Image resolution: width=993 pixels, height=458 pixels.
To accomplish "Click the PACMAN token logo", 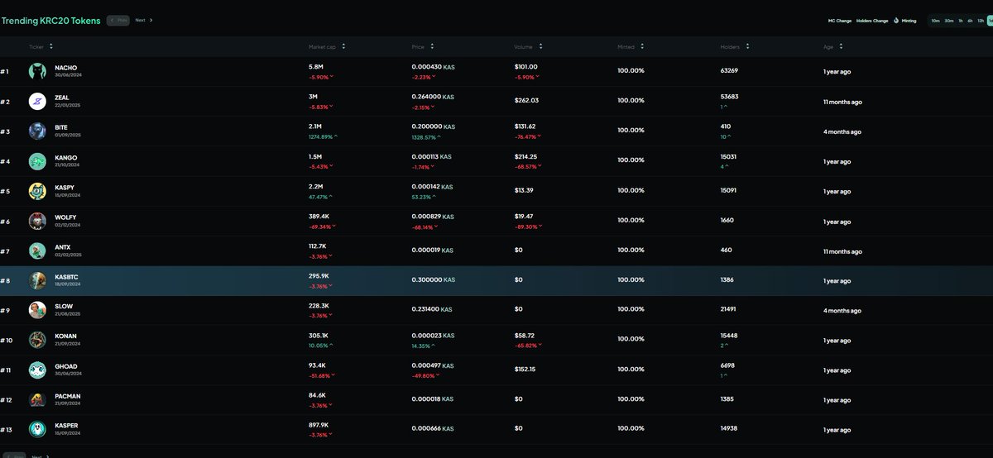I will click(x=37, y=399).
